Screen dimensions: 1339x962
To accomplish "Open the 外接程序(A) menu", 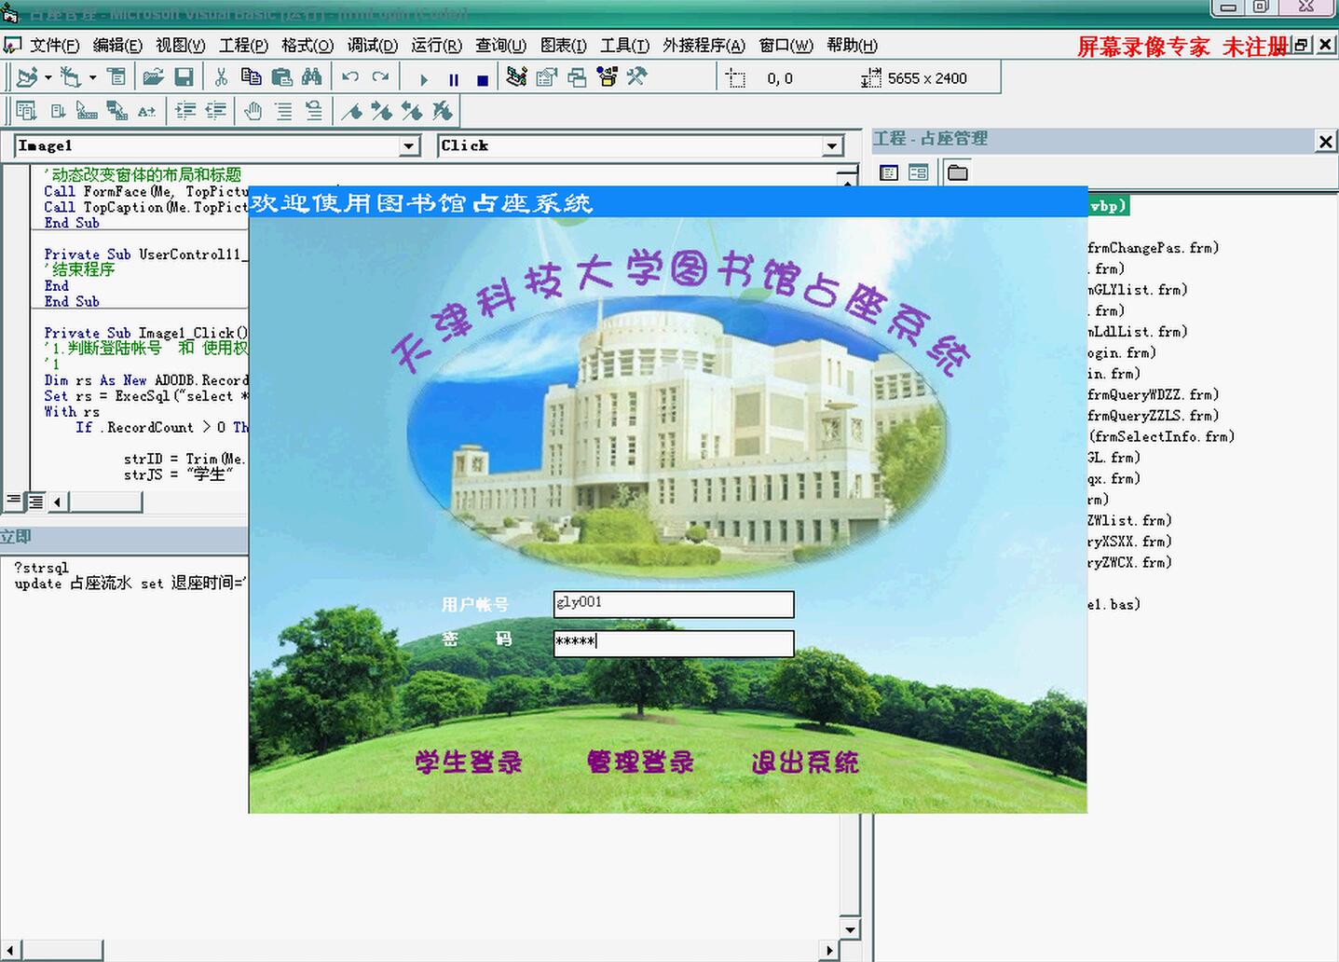I will (x=704, y=45).
